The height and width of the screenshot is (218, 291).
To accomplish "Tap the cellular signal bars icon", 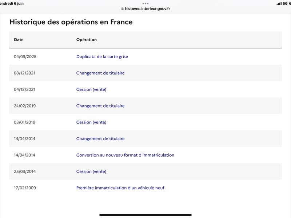I will point(279,4).
